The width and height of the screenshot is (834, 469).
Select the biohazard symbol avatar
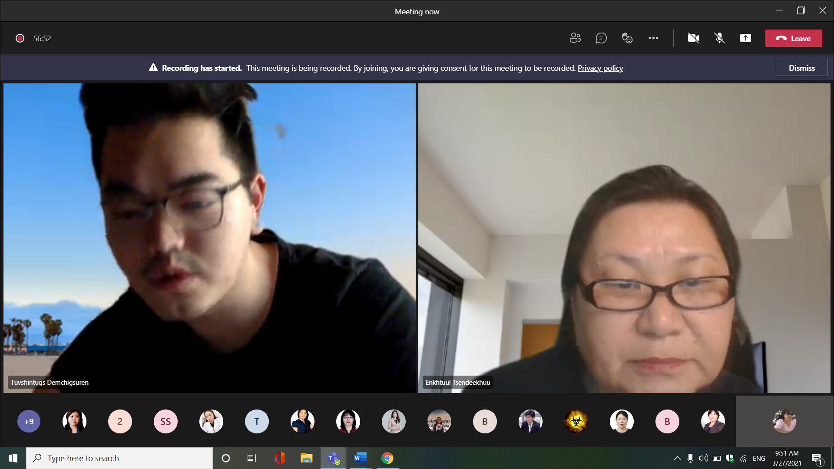tap(576, 421)
